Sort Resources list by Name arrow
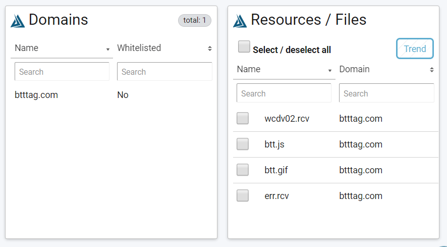This screenshot has width=447, height=247. point(330,71)
